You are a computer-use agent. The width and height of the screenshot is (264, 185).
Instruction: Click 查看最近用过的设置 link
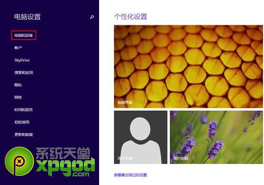[131, 175]
